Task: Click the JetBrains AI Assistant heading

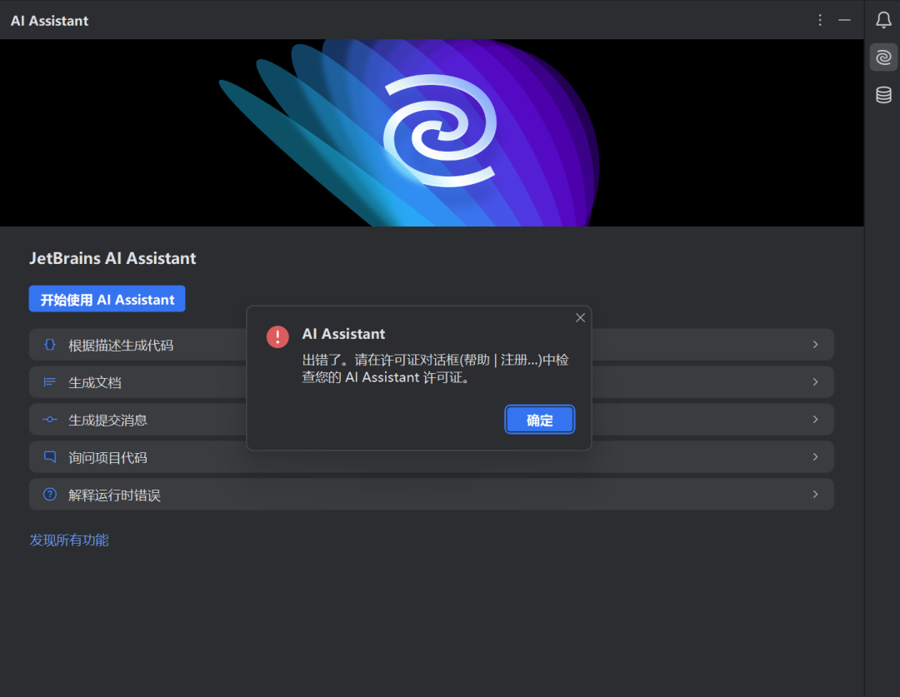Action: 112,258
